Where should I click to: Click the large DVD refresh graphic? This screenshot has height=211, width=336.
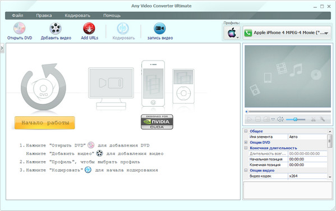click(x=44, y=87)
